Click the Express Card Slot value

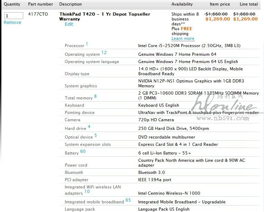point(178,144)
